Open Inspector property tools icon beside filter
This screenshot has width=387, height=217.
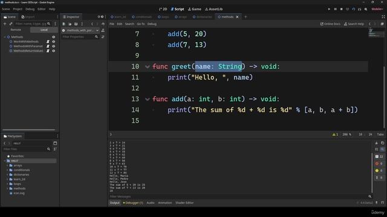(103, 37)
